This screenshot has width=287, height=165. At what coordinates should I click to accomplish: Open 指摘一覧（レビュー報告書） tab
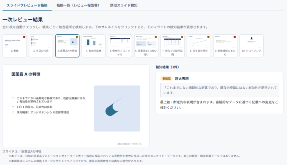tap(79, 5)
